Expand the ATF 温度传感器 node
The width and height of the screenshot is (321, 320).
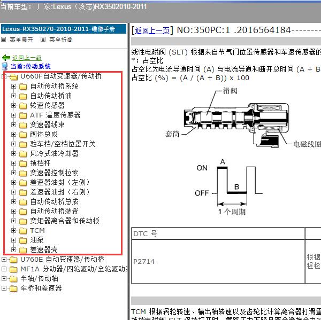(x=13, y=115)
